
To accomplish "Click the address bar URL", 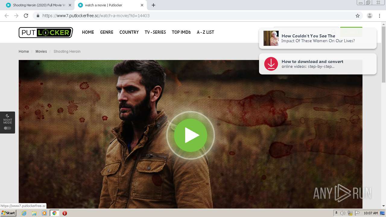I will click(96, 16).
